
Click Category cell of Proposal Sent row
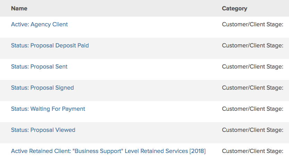253,66
